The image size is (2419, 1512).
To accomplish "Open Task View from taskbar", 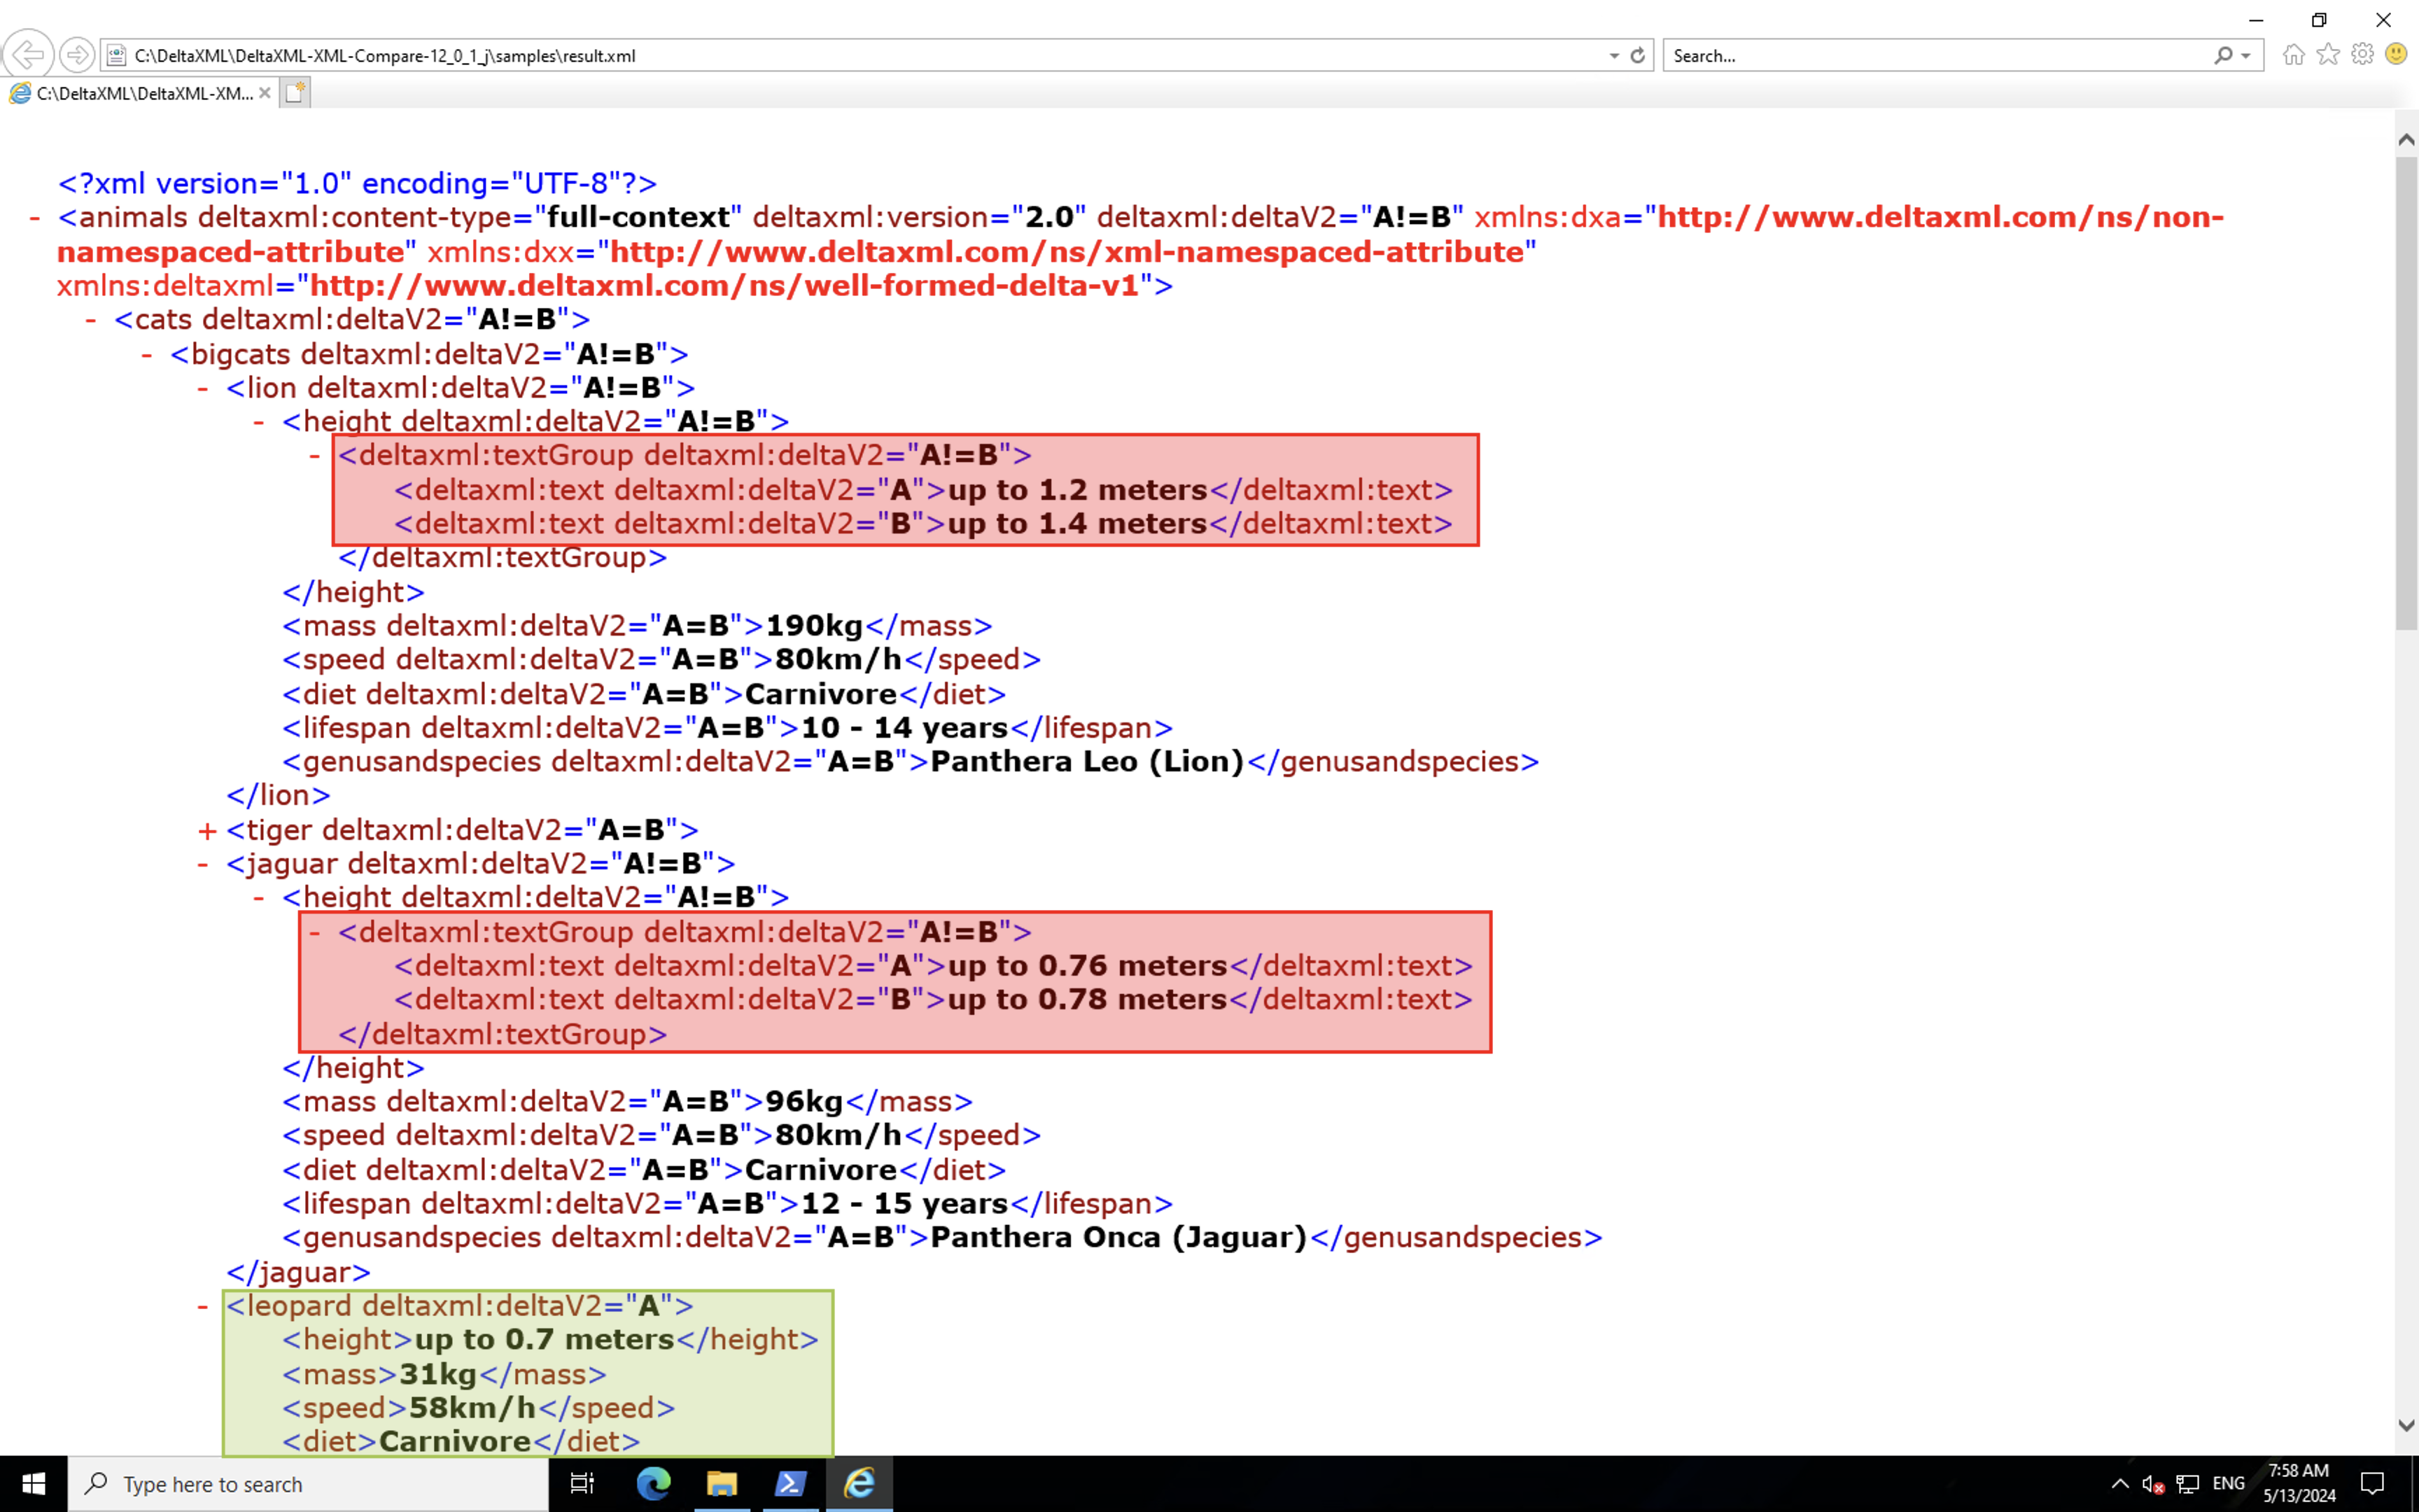I will pyautogui.click(x=582, y=1484).
